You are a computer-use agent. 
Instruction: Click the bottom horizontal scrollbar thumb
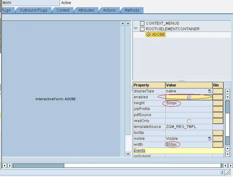pyautogui.click(x=38, y=165)
